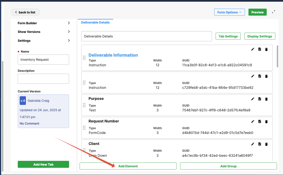Click the No Comment text in Current Version

point(29,123)
